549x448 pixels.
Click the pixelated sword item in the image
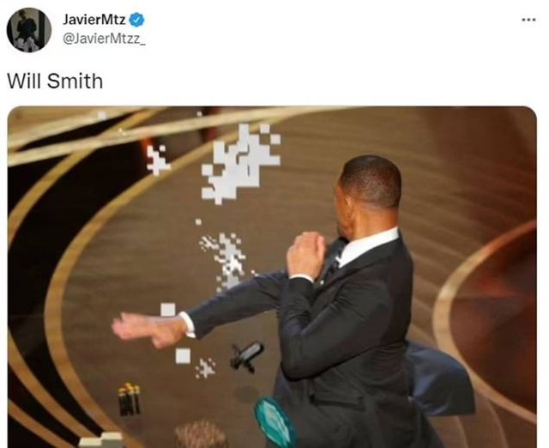pyautogui.click(x=247, y=356)
